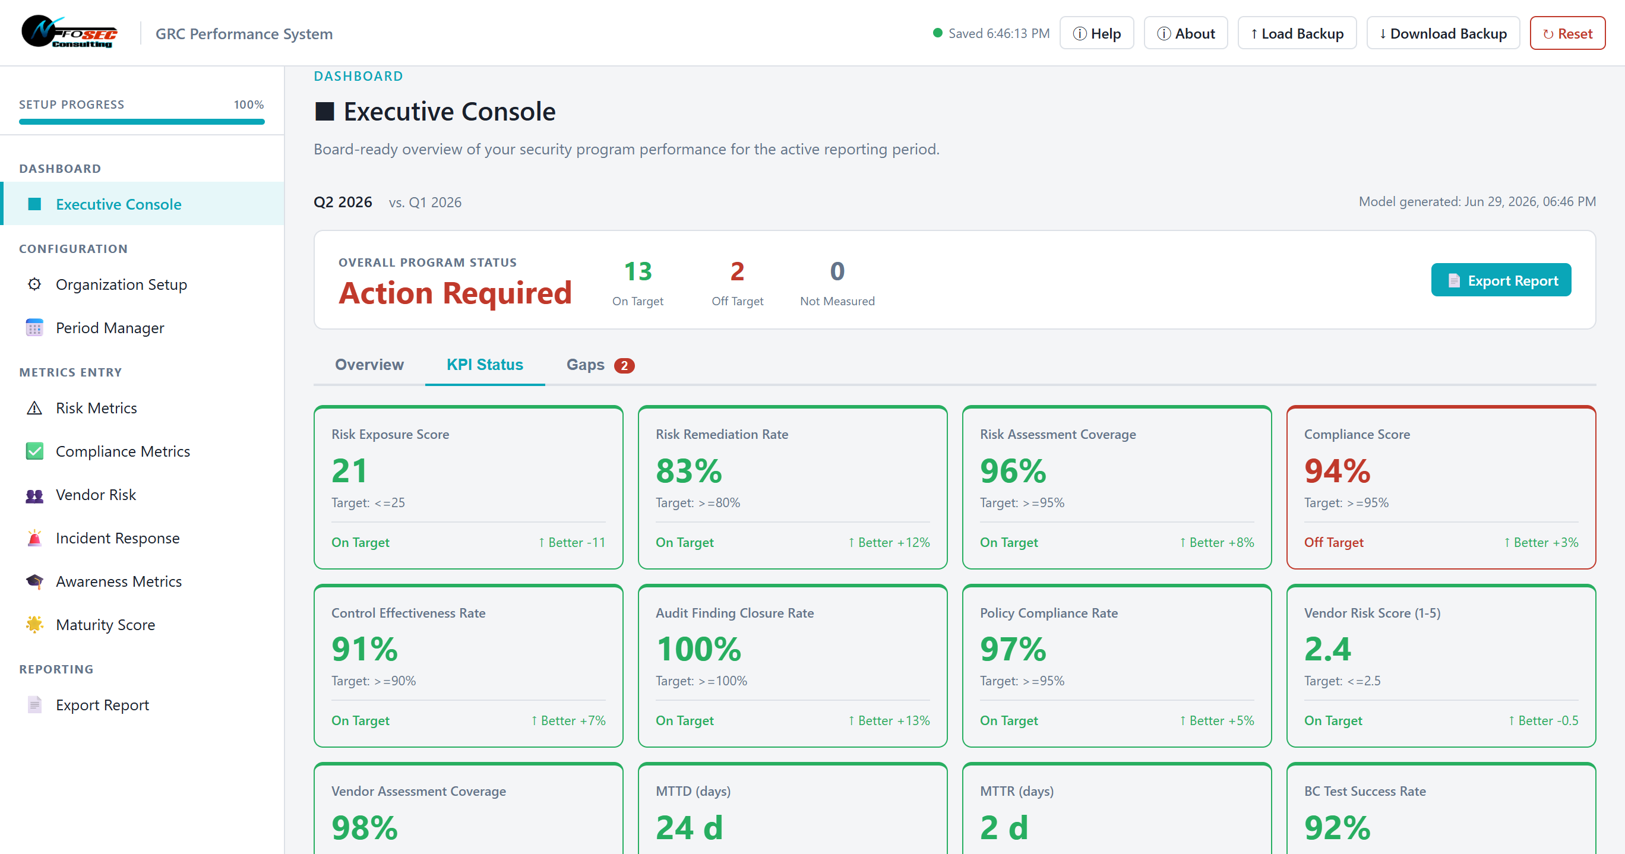The height and width of the screenshot is (854, 1625).
Task: Click the red Reset button
Action: (x=1567, y=33)
